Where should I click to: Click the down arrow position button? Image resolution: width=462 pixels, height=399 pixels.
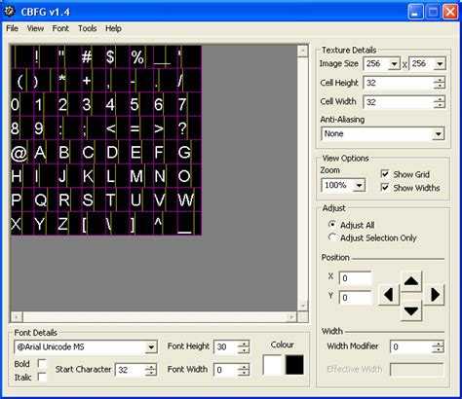click(411, 310)
